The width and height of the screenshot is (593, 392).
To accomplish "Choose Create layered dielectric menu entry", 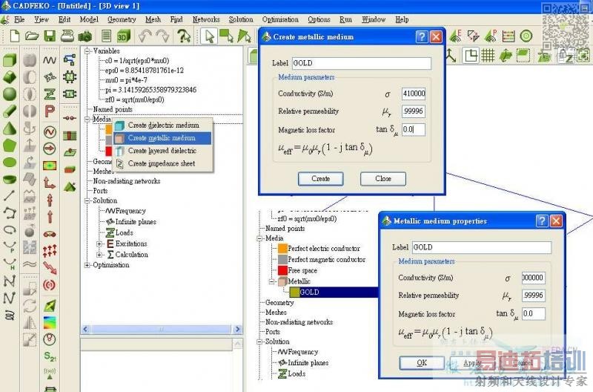I will point(163,151).
